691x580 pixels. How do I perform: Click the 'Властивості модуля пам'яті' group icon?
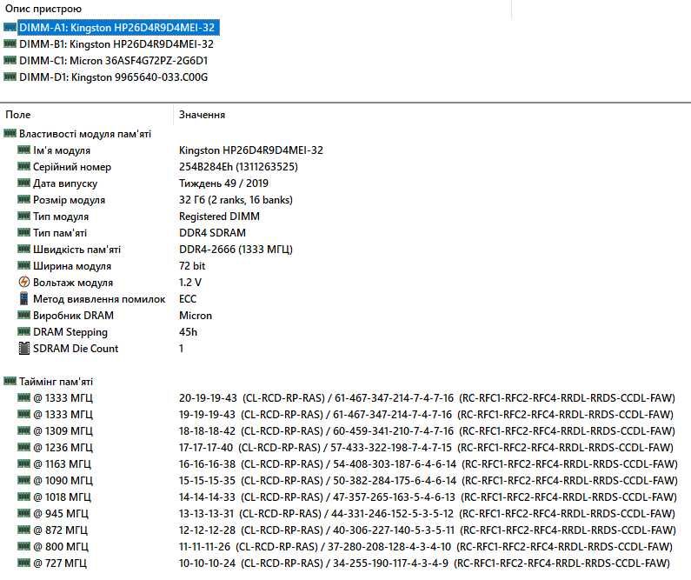pos(10,133)
